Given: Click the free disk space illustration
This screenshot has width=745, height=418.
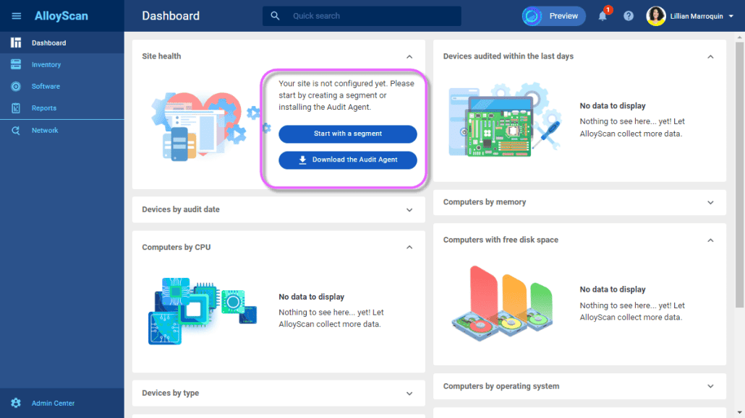Looking at the screenshot, I should point(502,302).
